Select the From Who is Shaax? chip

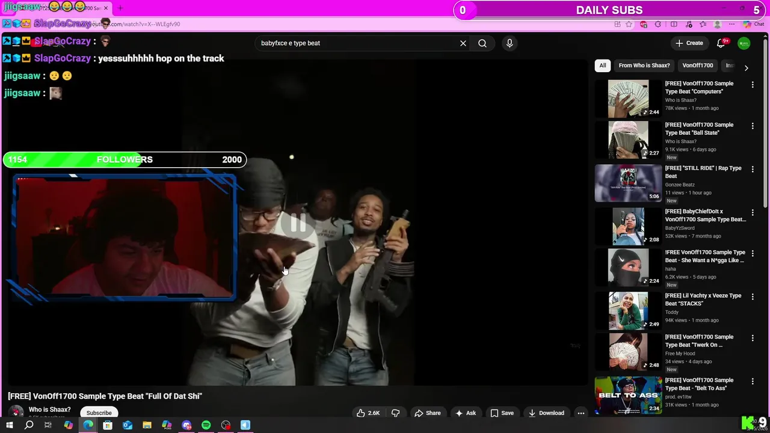[644, 66]
